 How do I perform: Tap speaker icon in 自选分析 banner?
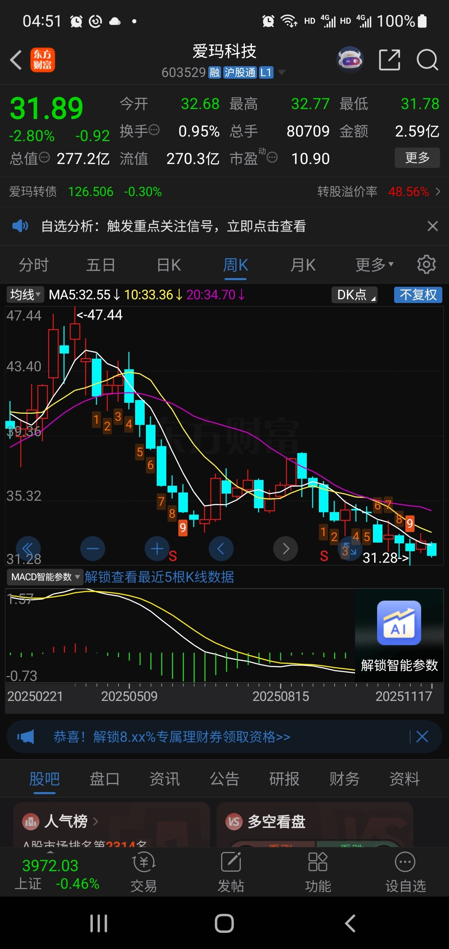(20, 226)
